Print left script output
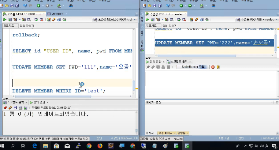 pyautogui.click(x=20, y=107)
